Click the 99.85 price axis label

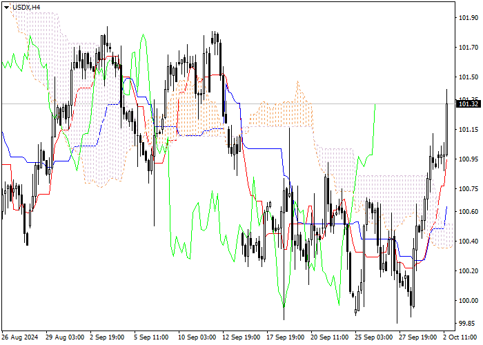click(469, 323)
